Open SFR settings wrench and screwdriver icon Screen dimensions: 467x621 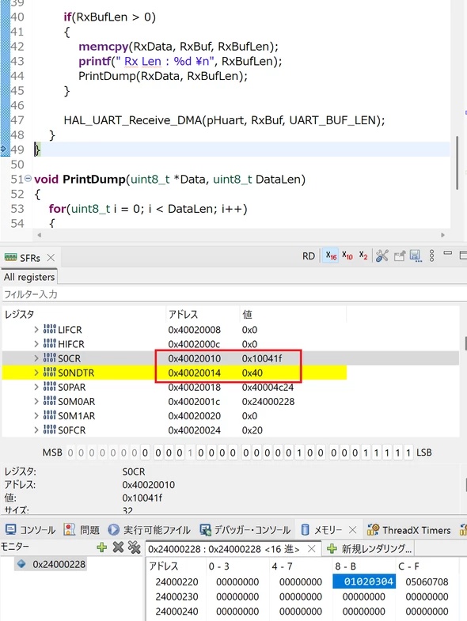382,256
